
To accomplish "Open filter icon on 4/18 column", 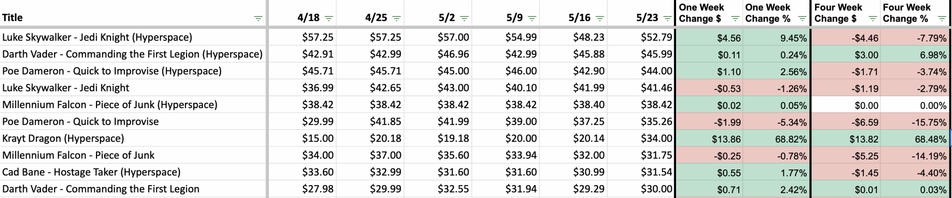I will (x=329, y=19).
